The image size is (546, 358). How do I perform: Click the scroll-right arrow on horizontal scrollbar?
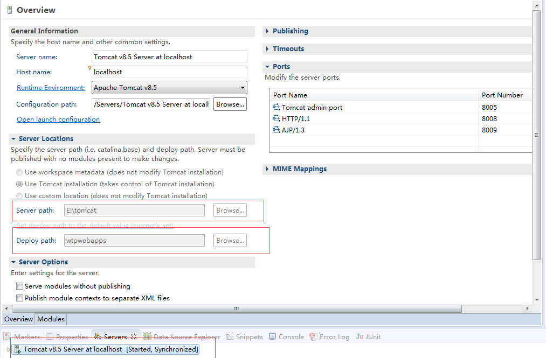pyautogui.click(x=527, y=308)
